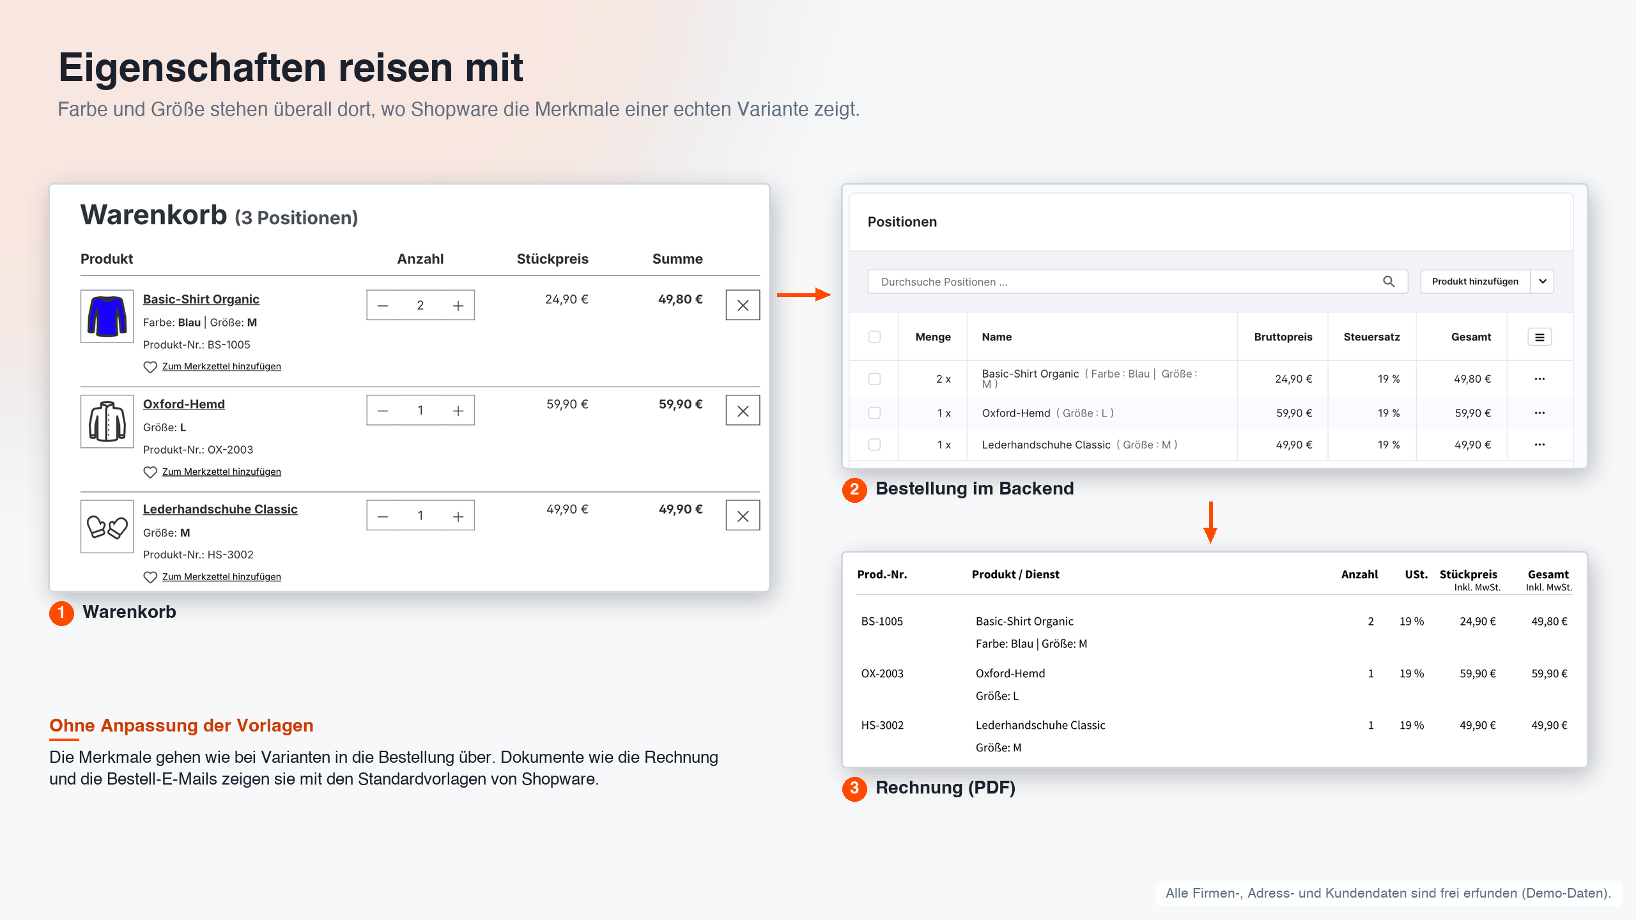The width and height of the screenshot is (1636, 920).
Task: Click gloves product thumbnail
Action: [x=107, y=526]
